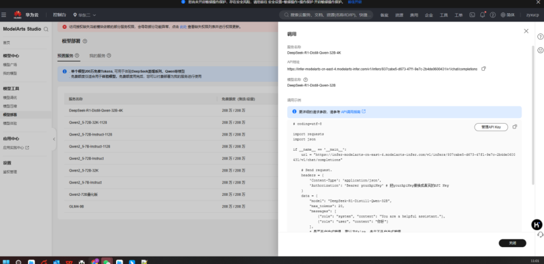The height and width of the screenshot is (264, 544).
Task: Follow the blue link in the security banner
Action: [x=355, y=2]
